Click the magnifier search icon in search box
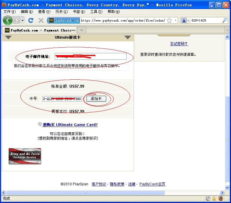The width and height of the screenshot is (231, 203). tap(224, 20)
